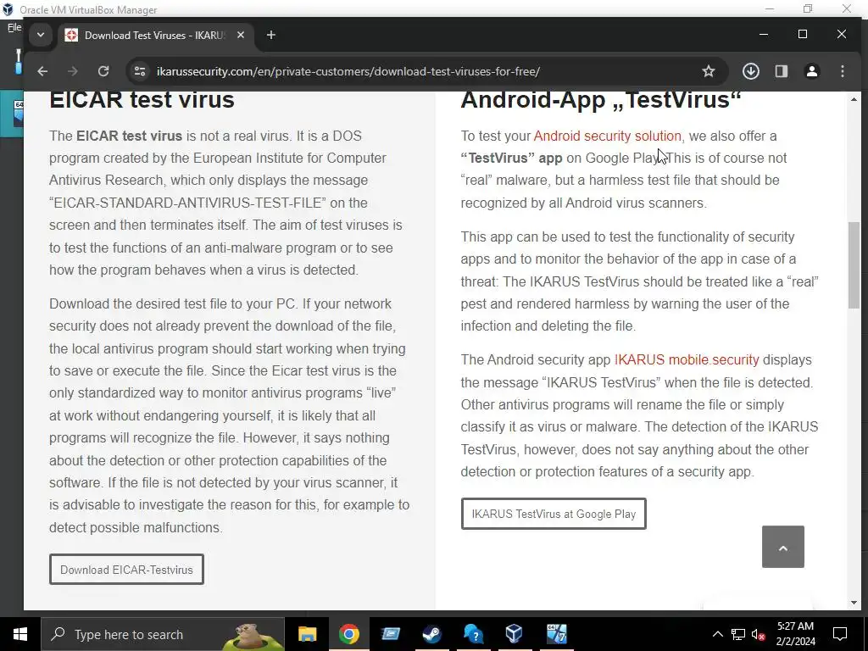Open the File menu in VirtualBox Manager
This screenshot has height=651, width=868.
click(14, 26)
